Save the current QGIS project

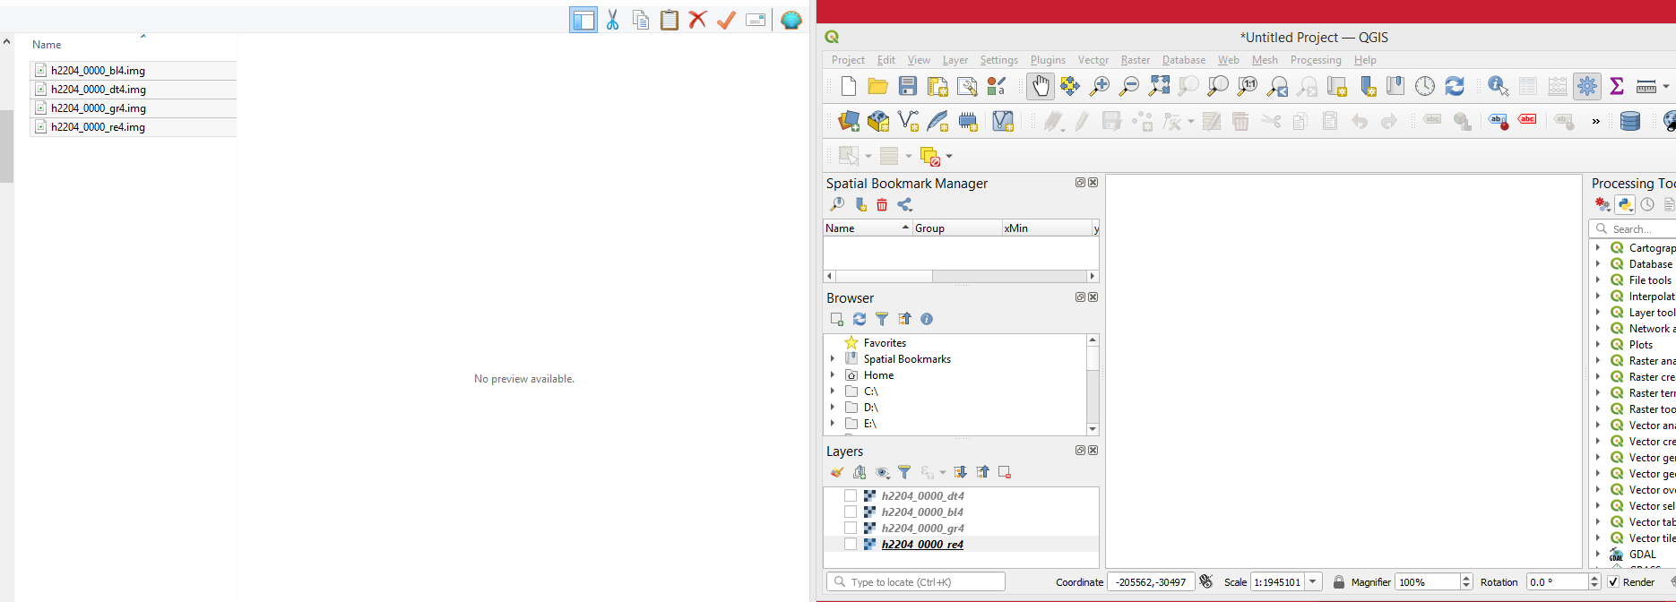point(908,86)
